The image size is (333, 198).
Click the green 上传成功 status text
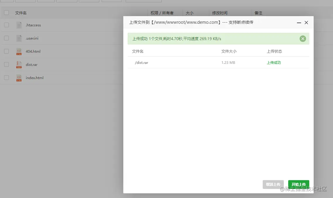click(274, 62)
